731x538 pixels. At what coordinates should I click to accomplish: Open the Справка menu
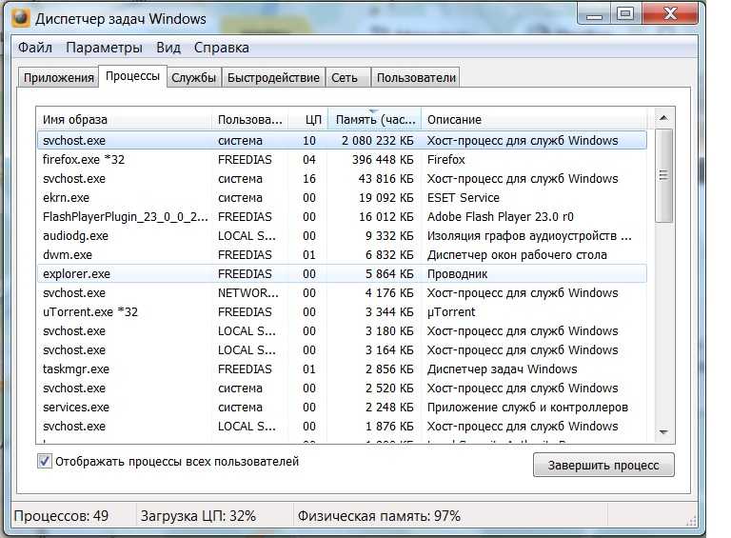pyautogui.click(x=222, y=48)
